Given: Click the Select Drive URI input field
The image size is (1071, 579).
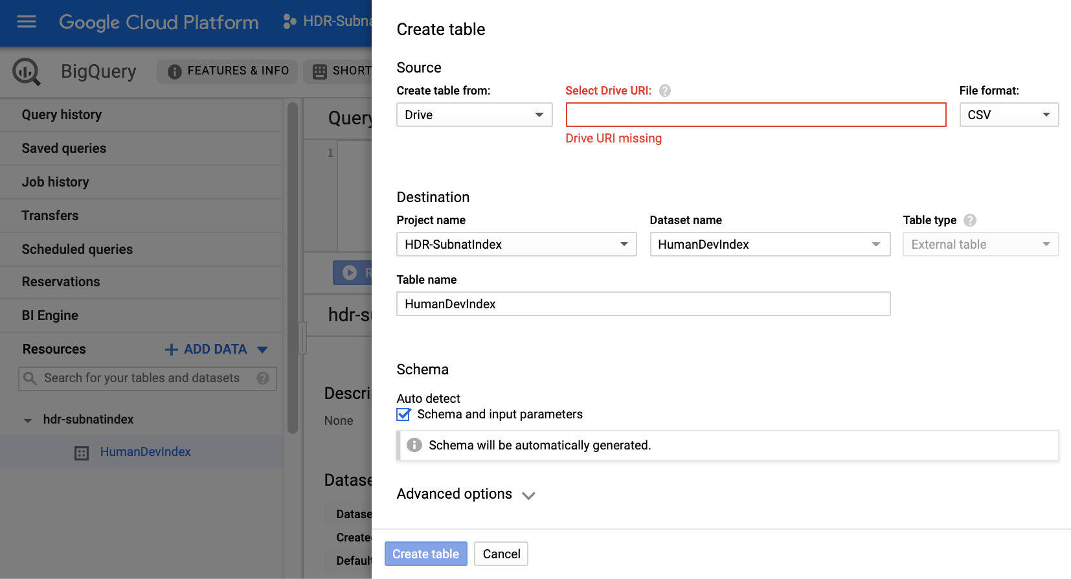Looking at the screenshot, I should [756, 115].
